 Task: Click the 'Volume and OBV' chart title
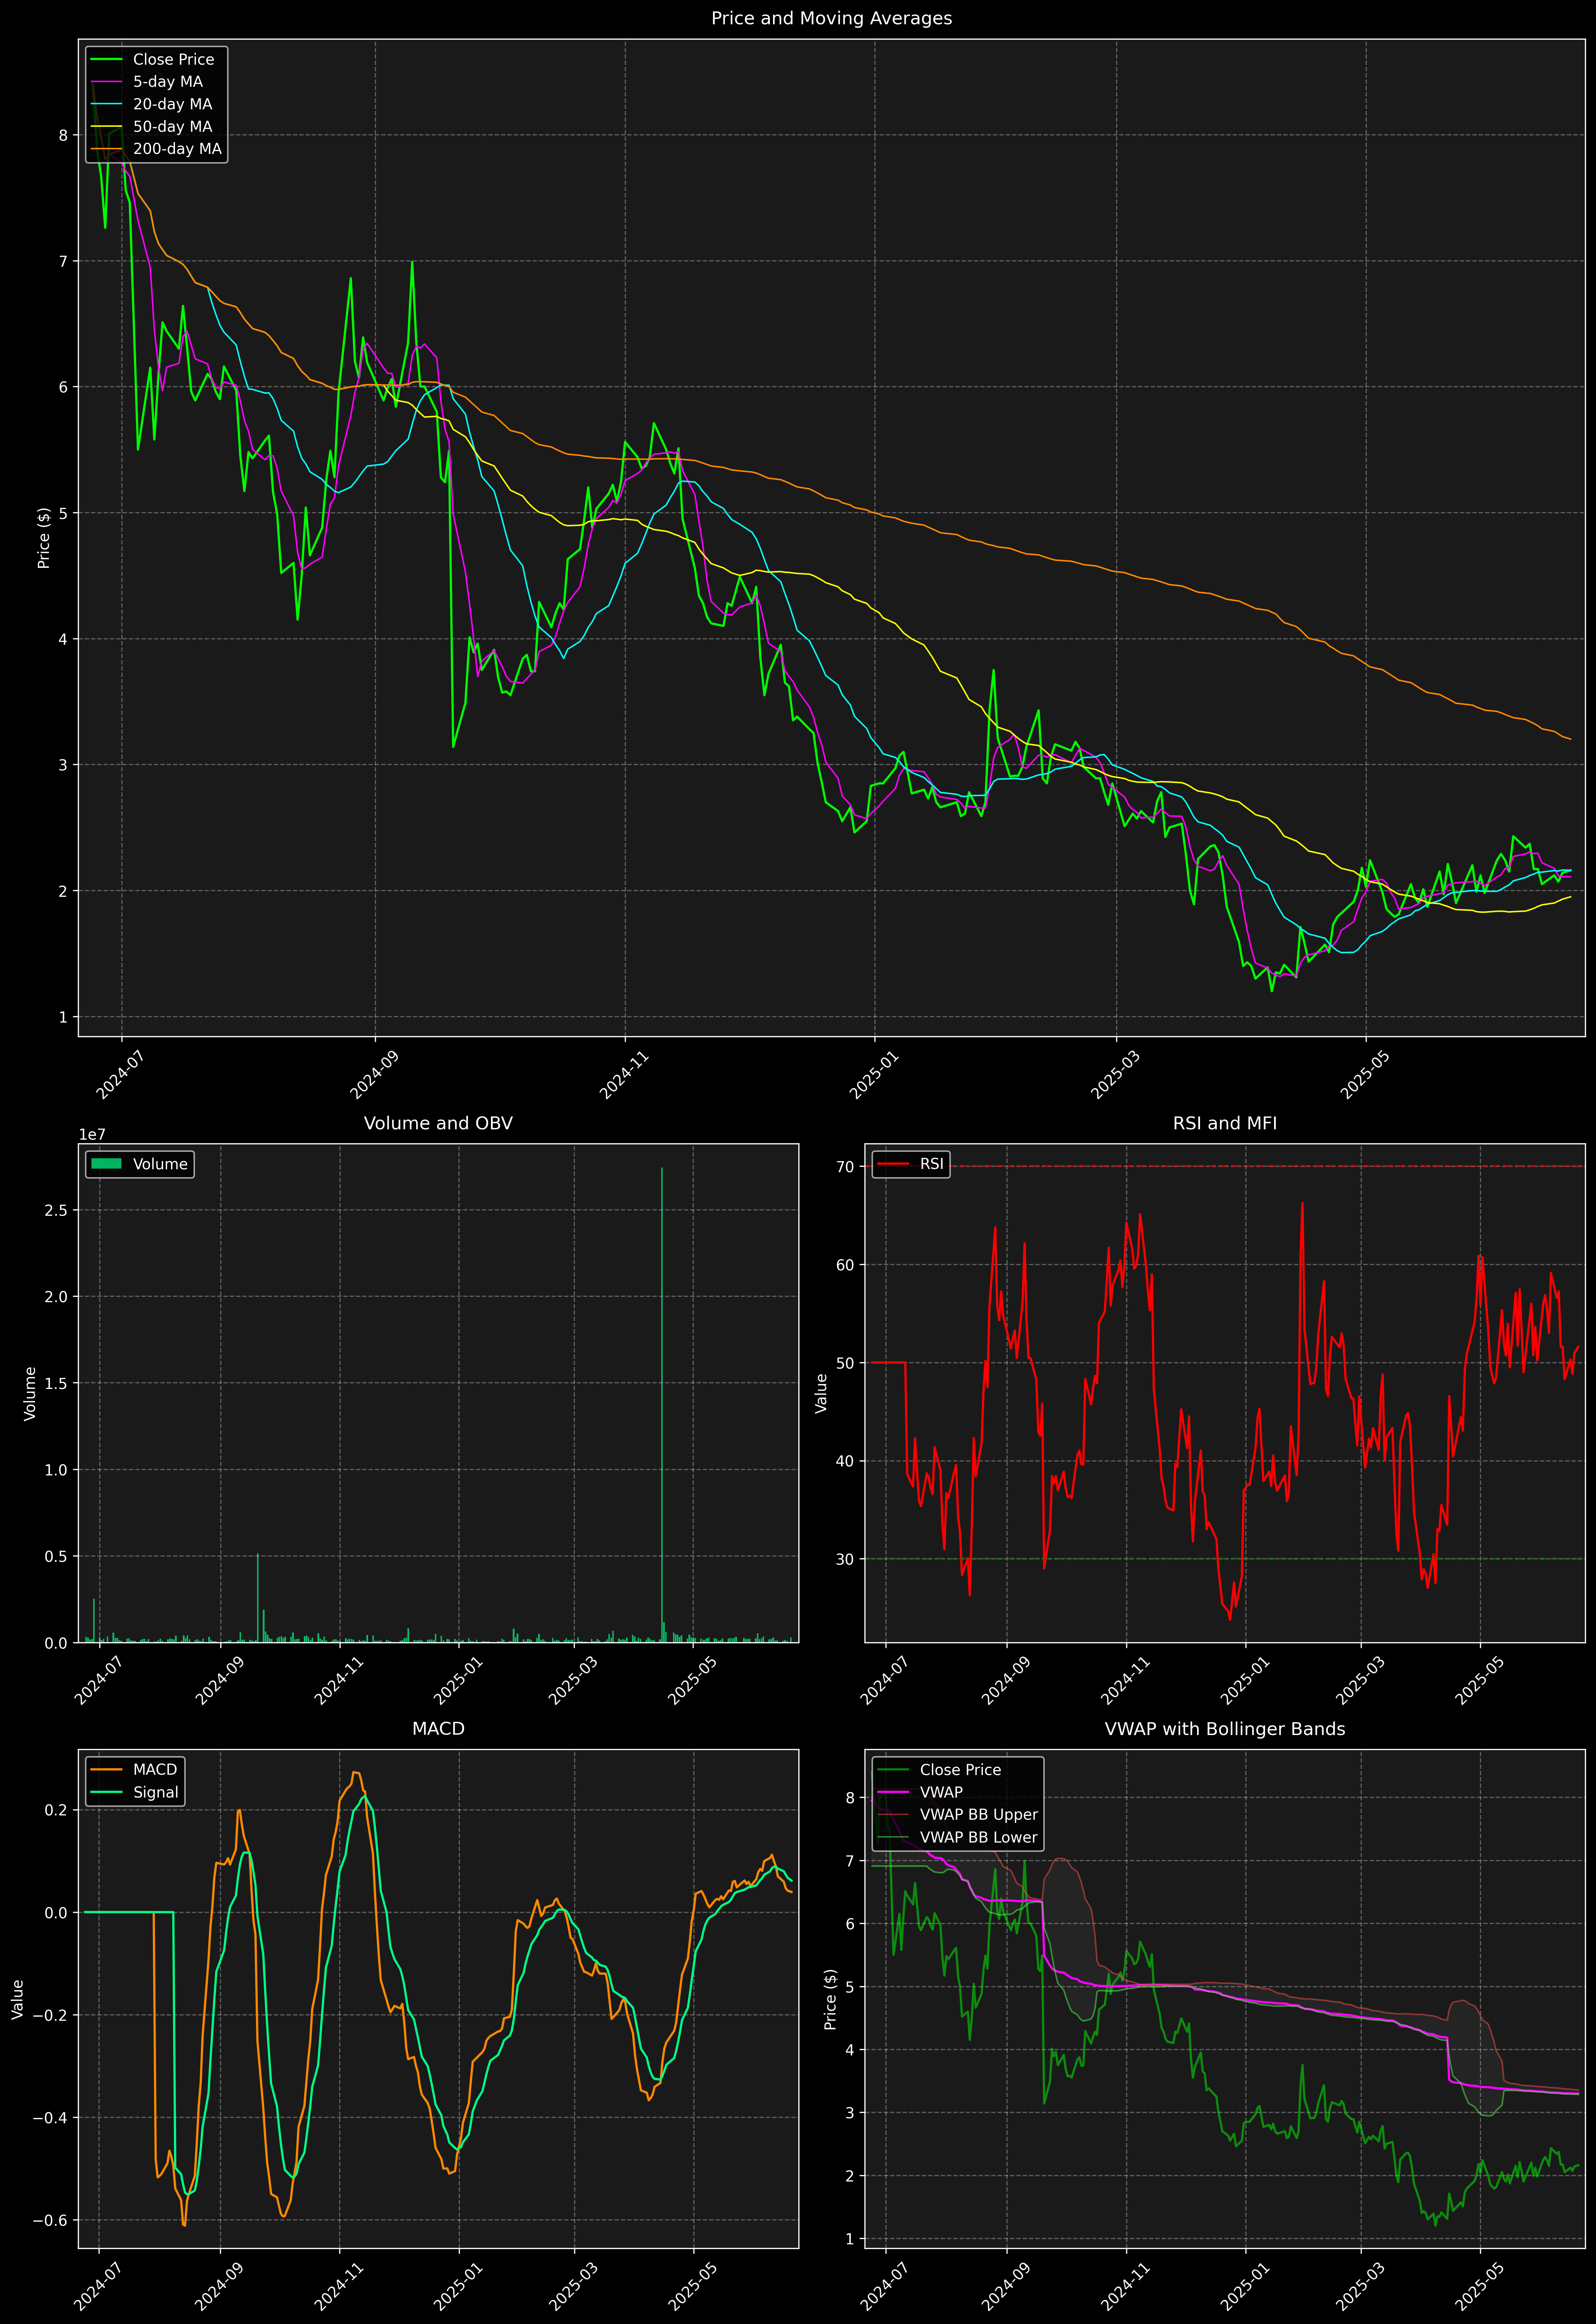[438, 1123]
